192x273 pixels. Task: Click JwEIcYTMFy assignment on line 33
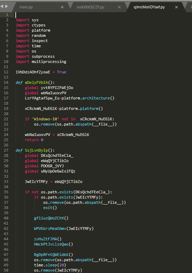54,182
